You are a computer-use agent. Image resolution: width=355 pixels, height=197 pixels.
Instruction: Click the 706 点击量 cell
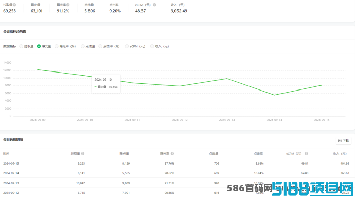point(217,163)
